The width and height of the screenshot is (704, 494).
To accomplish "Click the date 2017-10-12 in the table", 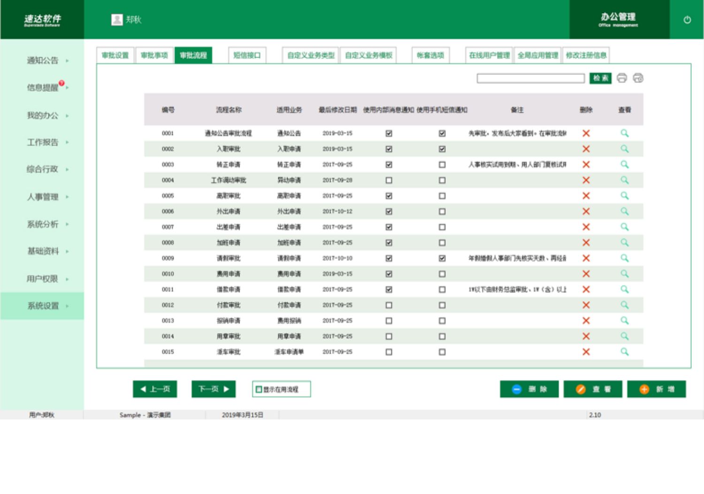I will click(337, 211).
